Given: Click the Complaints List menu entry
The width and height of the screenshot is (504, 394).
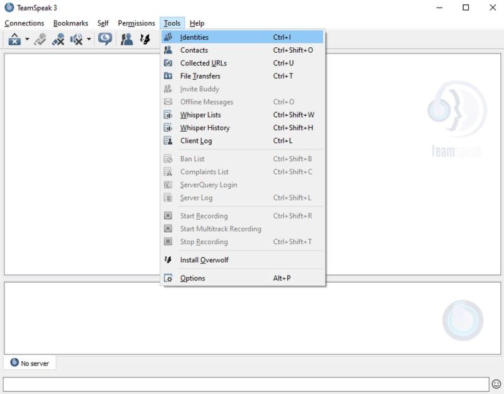Looking at the screenshot, I should pos(243,172).
